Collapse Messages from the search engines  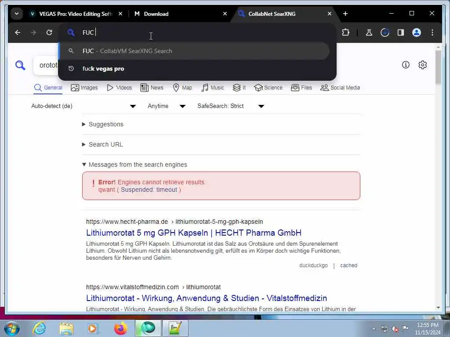click(x=134, y=165)
